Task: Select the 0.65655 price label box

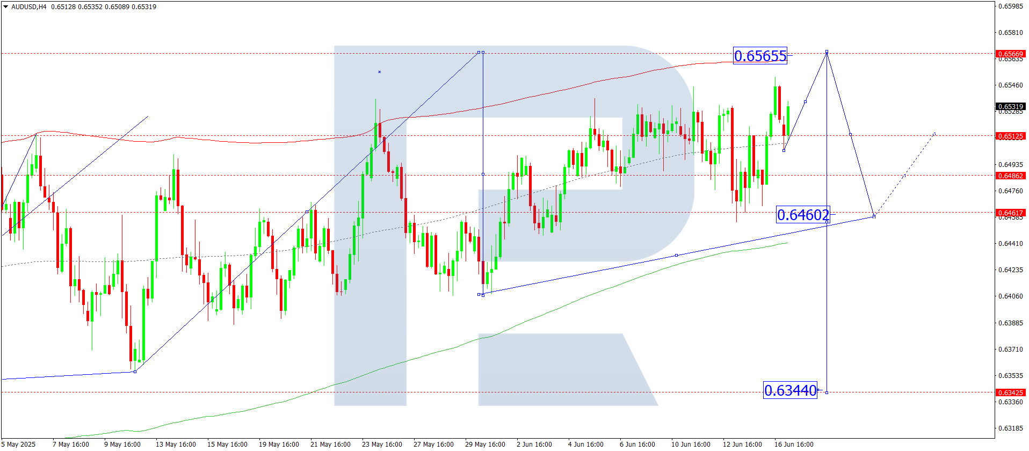Action: coord(760,56)
